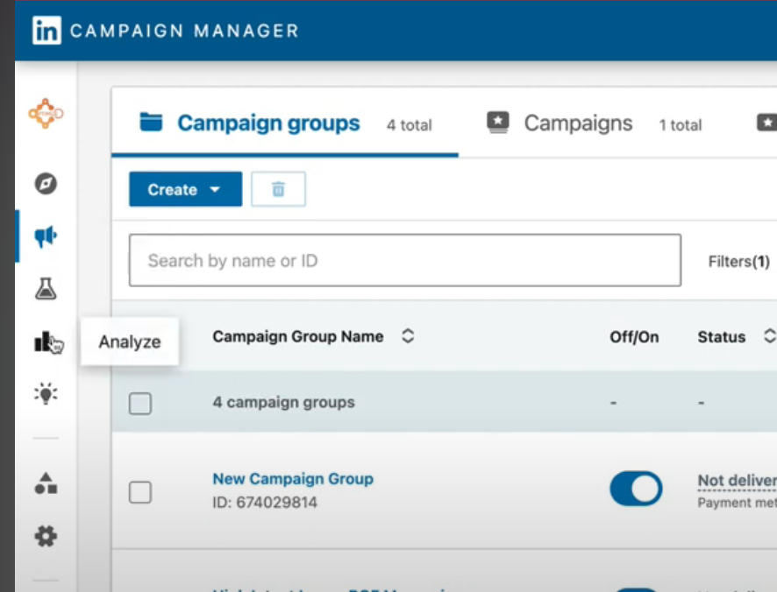Open Filters(1)
Image resolution: width=777 pixels, height=592 pixels.
(738, 261)
